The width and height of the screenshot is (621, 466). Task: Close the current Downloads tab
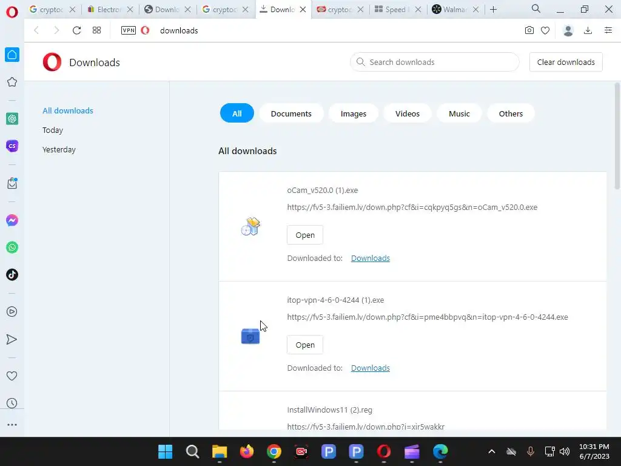tap(303, 10)
